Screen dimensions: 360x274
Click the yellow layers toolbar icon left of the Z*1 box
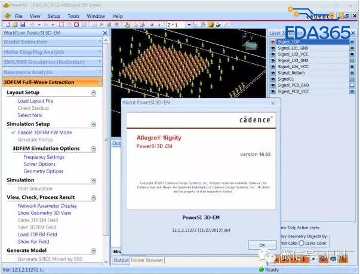[x=127, y=25]
